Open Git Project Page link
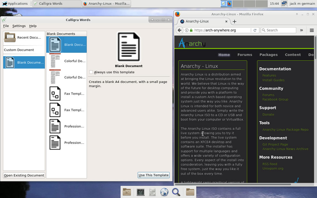Viewport: 317px width, 198px height. [275, 144]
